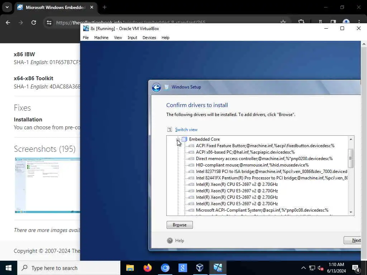Open a new browser tab

[x=105, y=7]
